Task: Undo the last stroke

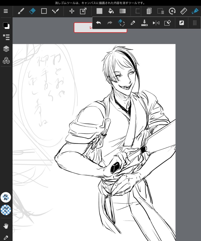Action: (98, 23)
